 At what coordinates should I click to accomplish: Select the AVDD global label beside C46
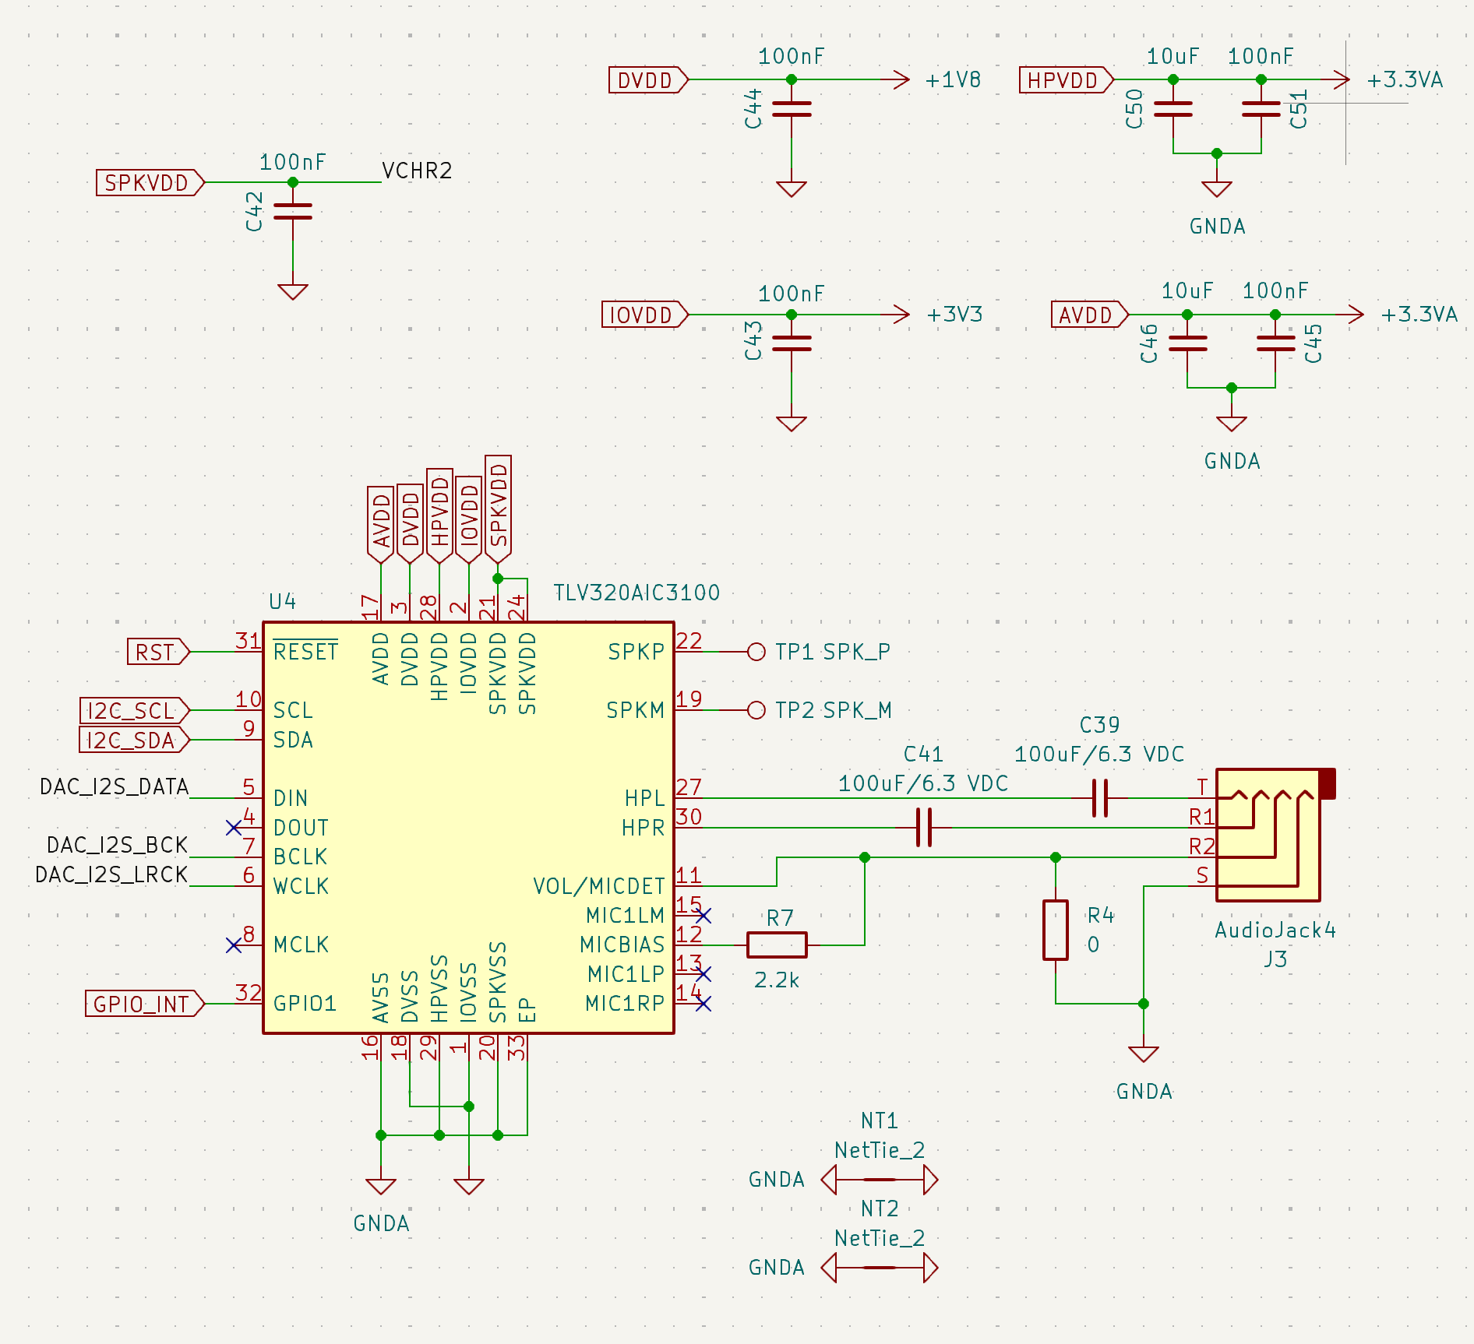click(x=1090, y=315)
